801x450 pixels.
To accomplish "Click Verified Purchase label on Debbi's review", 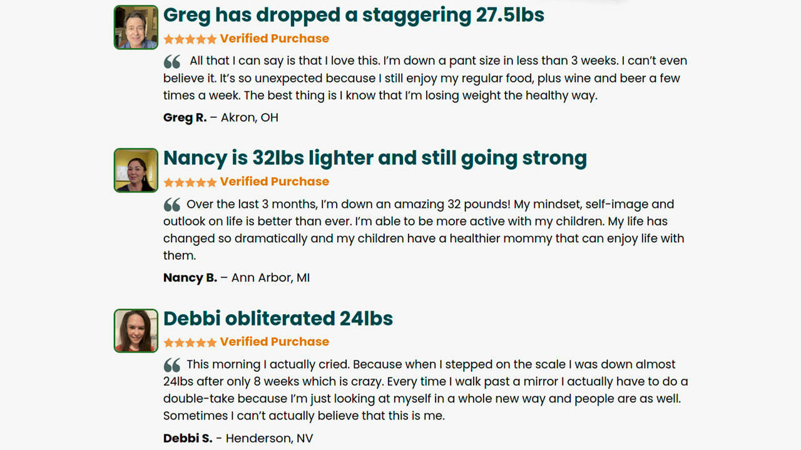I will pyautogui.click(x=274, y=342).
